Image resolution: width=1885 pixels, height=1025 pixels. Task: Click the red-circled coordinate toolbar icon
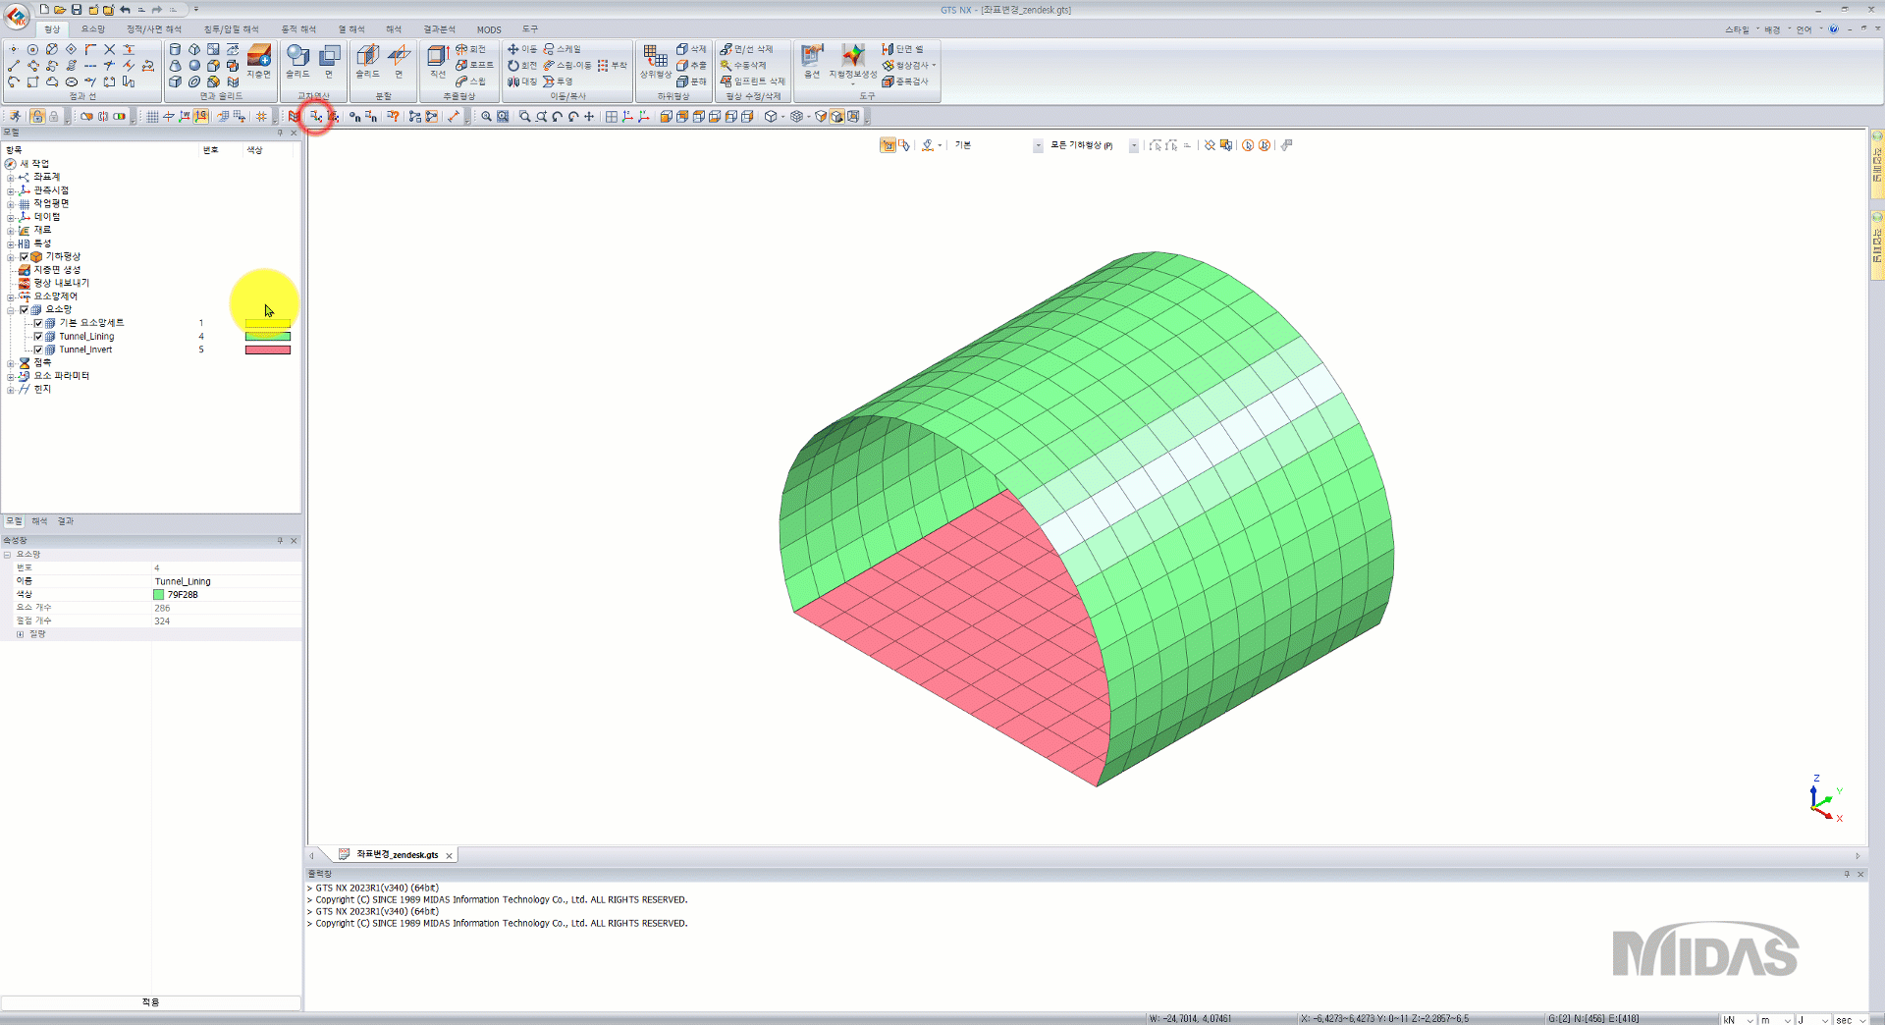316,116
